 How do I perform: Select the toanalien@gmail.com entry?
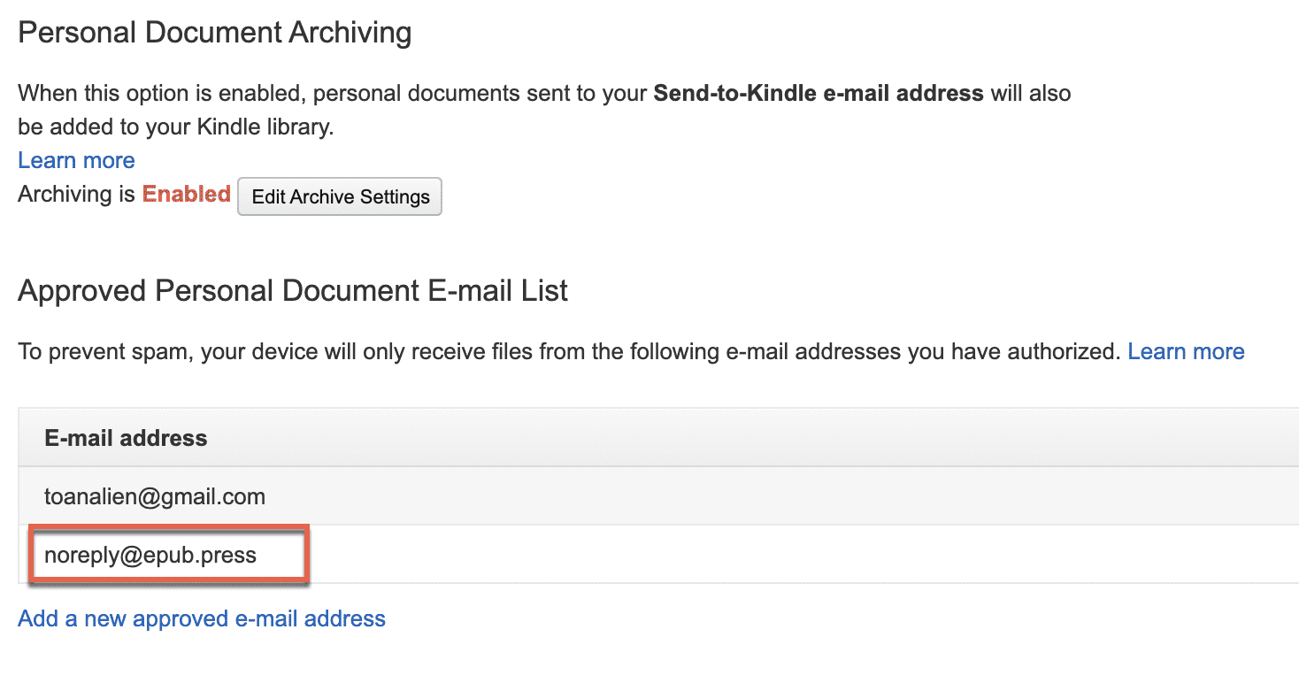155,496
